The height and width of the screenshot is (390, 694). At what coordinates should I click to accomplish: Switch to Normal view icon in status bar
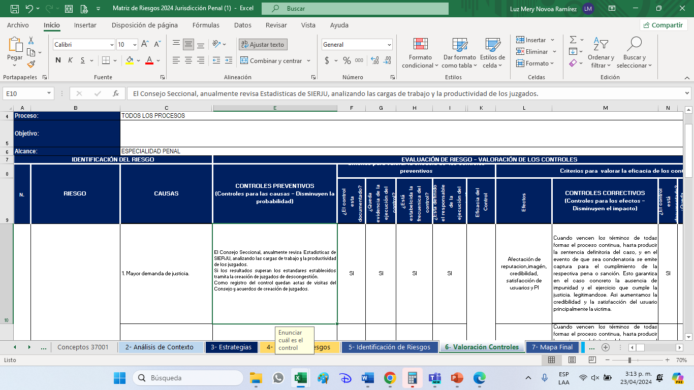pyautogui.click(x=551, y=360)
